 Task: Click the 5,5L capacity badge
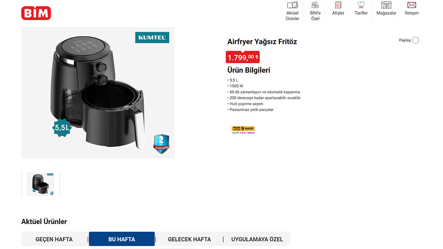(62, 128)
